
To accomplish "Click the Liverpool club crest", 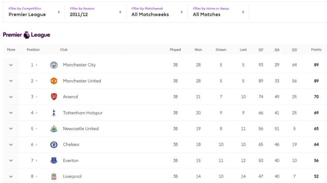I will point(54,176).
